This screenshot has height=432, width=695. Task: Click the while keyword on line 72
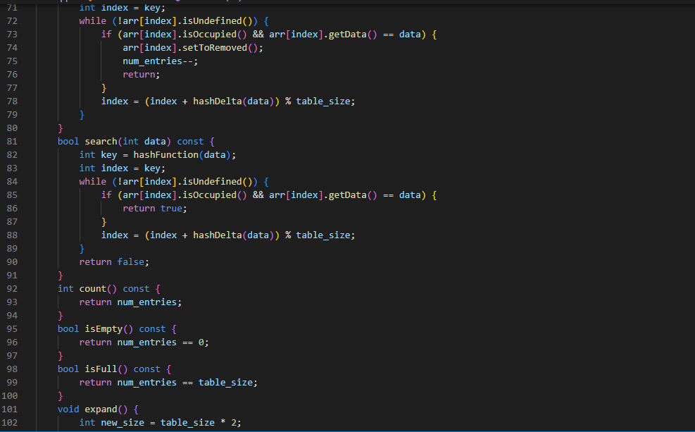[93, 21]
